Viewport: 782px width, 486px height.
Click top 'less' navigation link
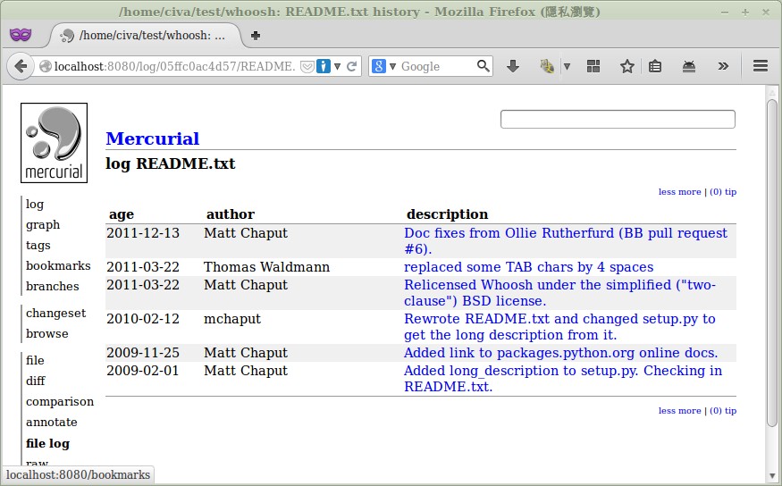667,192
